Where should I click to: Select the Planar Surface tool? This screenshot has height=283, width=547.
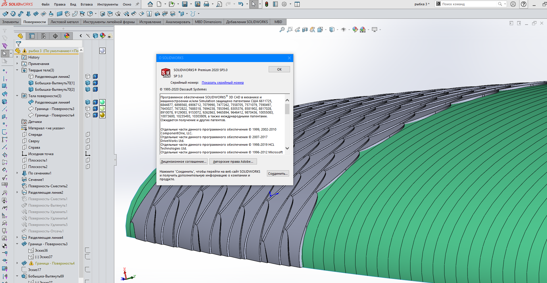coord(60,14)
